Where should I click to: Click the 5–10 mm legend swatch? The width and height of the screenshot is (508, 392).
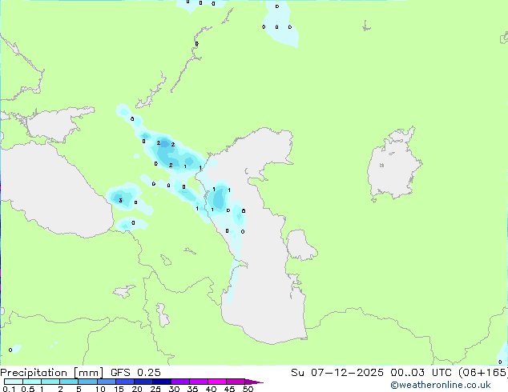(x=87, y=382)
